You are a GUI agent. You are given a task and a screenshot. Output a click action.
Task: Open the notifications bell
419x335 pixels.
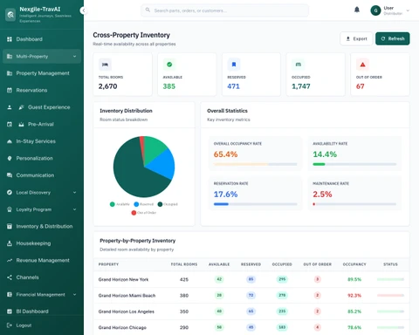[357, 10]
